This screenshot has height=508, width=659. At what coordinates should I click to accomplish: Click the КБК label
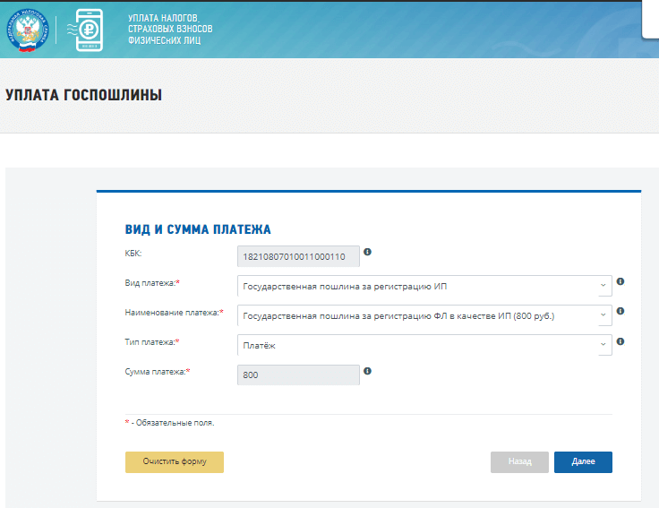click(x=133, y=254)
